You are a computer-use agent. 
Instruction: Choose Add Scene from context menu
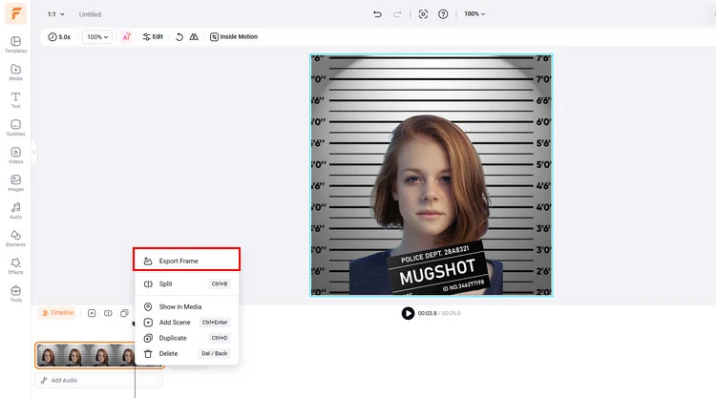pyautogui.click(x=186, y=323)
